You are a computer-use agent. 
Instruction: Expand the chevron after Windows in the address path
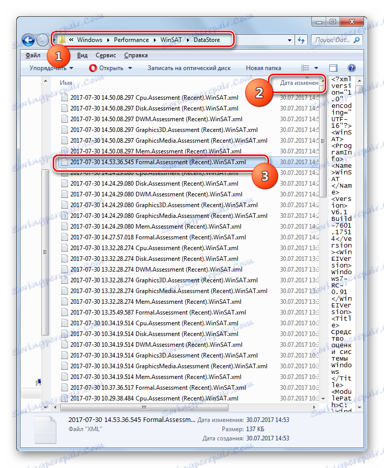[x=108, y=40]
